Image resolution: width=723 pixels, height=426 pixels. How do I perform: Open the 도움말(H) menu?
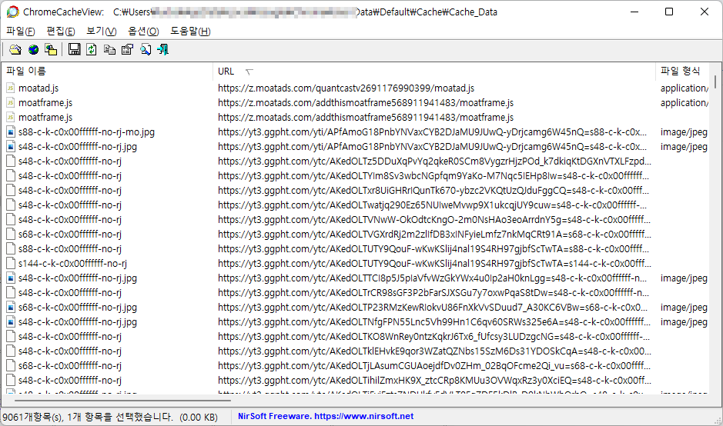(x=190, y=32)
